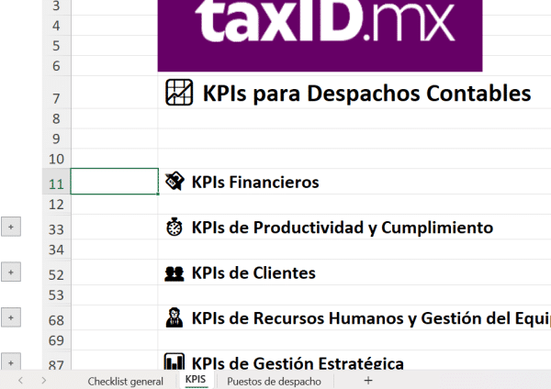Switch to the Checklist general sheet tab
The width and height of the screenshot is (551, 389).
[x=125, y=381]
